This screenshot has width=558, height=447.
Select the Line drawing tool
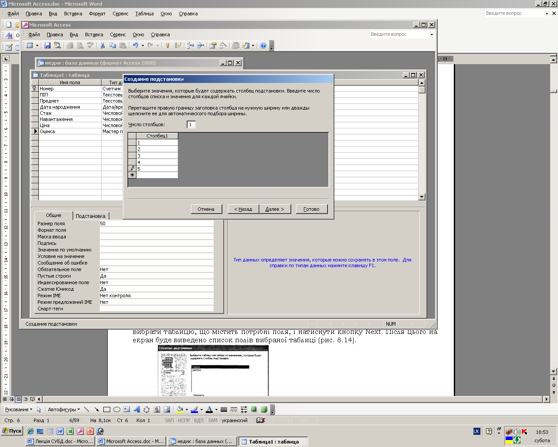(x=86, y=409)
